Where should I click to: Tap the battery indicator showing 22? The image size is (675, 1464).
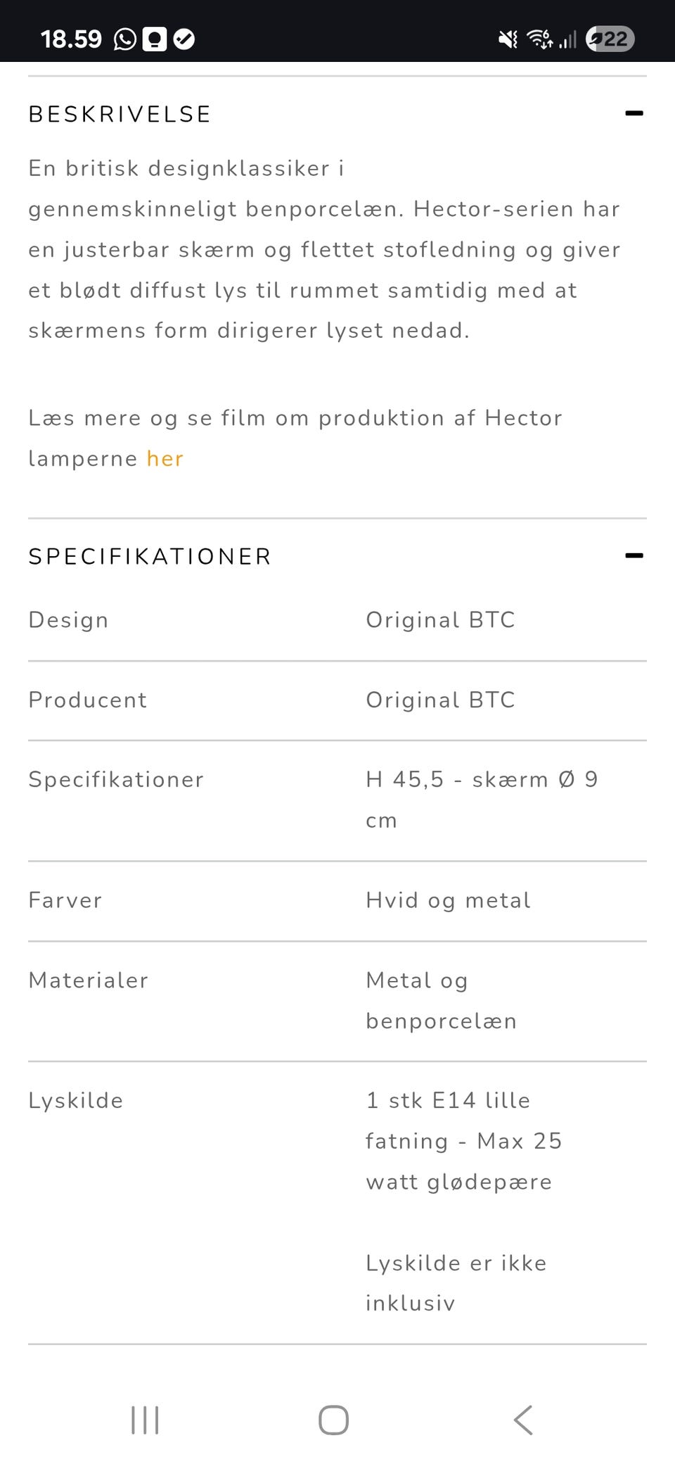pyautogui.click(x=610, y=39)
